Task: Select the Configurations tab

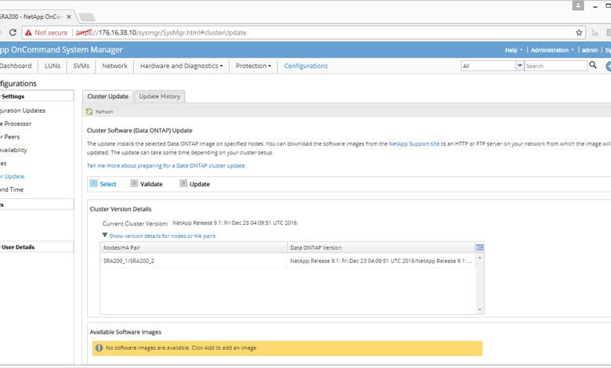Action: pos(305,66)
